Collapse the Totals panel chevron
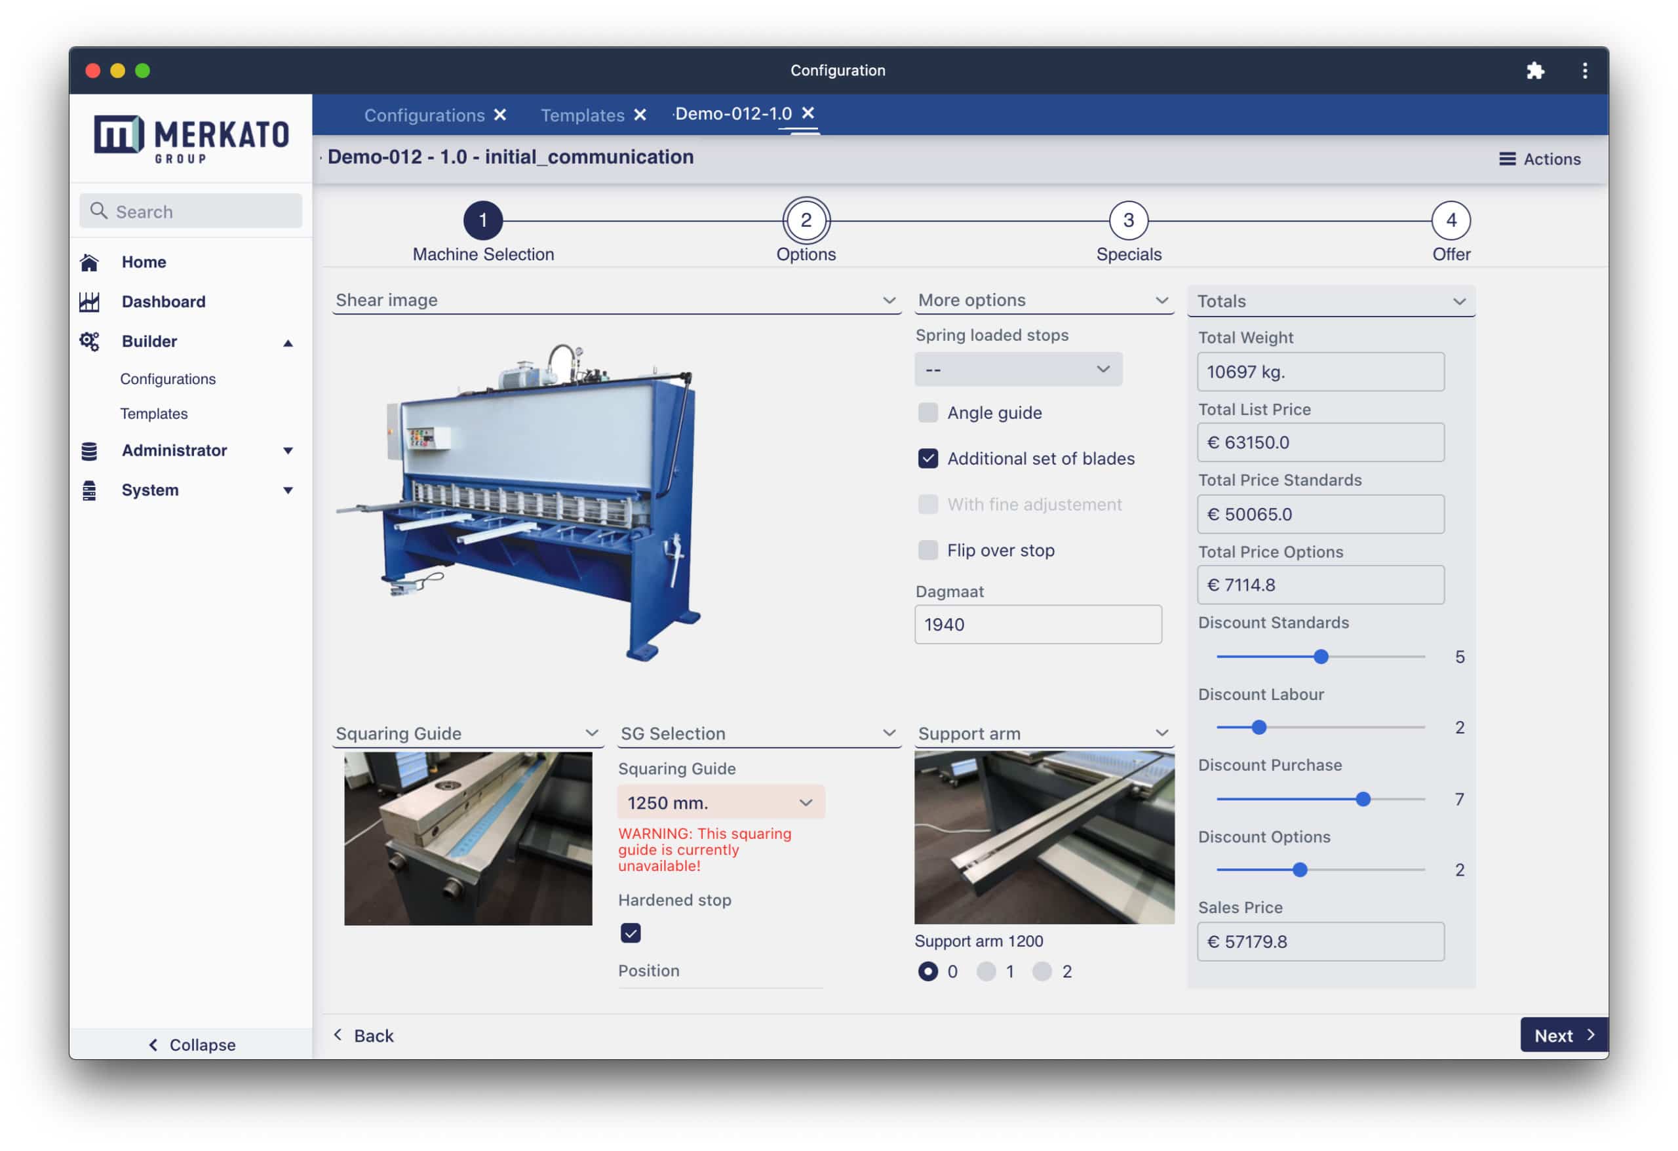The image size is (1678, 1151). (x=1458, y=301)
